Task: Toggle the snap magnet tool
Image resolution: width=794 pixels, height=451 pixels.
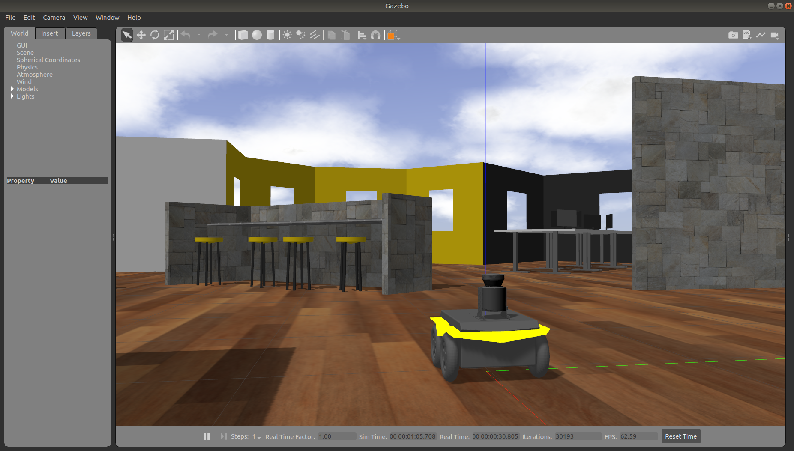Action: click(376, 35)
